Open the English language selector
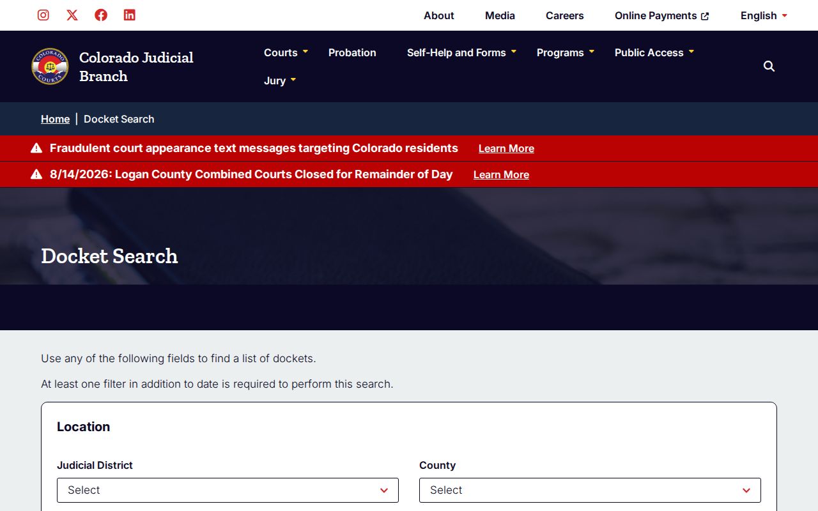This screenshot has height=511, width=818. tap(764, 15)
